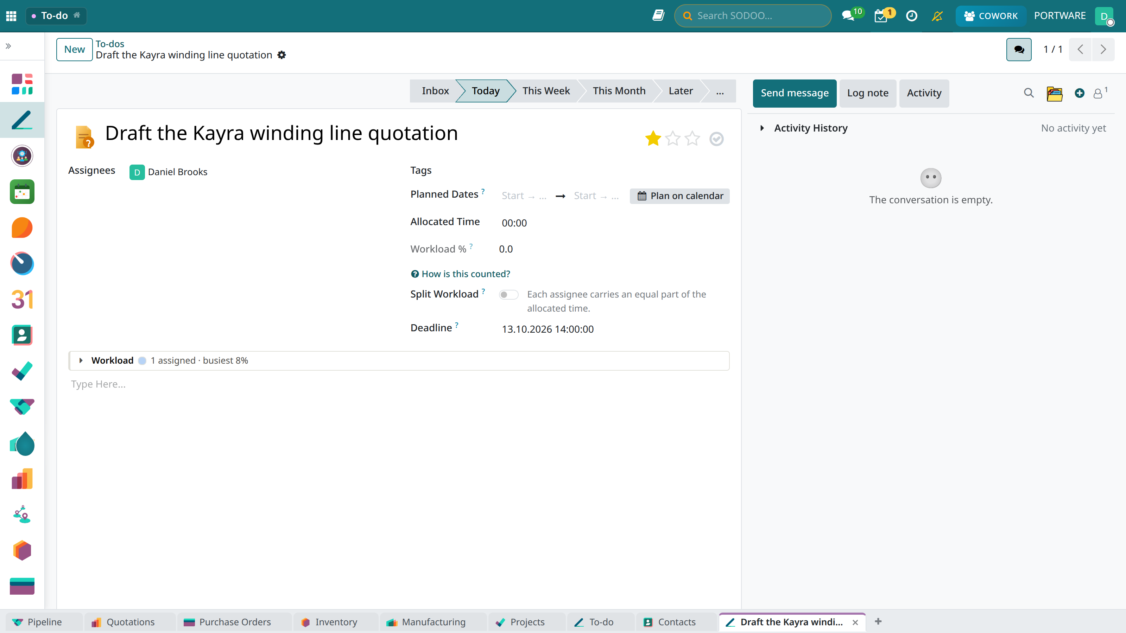Click the Plan on calendar button

coord(680,196)
